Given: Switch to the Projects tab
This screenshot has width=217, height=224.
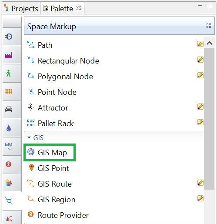Looking at the screenshot, I should (21, 8).
